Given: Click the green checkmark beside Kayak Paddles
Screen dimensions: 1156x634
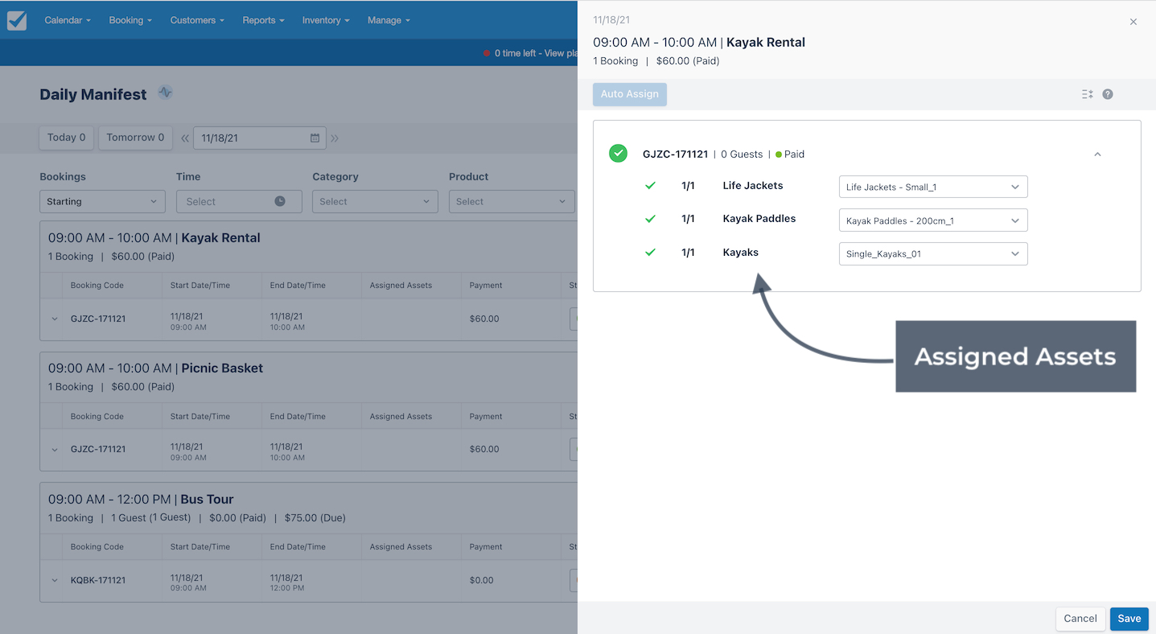Looking at the screenshot, I should pos(650,219).
